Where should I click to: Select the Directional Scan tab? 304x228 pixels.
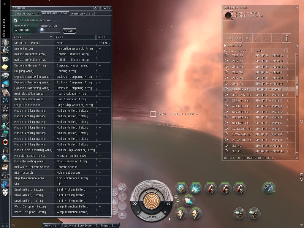(x=55, y=13)
